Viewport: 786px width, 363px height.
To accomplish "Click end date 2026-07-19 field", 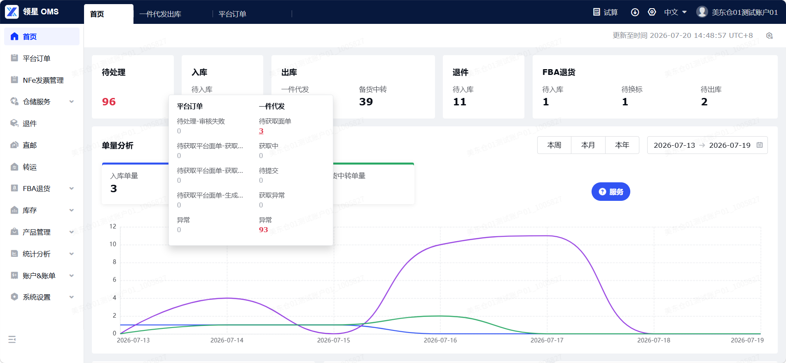I will (x=730, y=145).
